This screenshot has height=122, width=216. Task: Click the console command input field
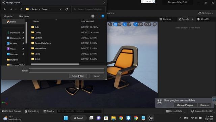pyautogui.click(x=79, y=111)
